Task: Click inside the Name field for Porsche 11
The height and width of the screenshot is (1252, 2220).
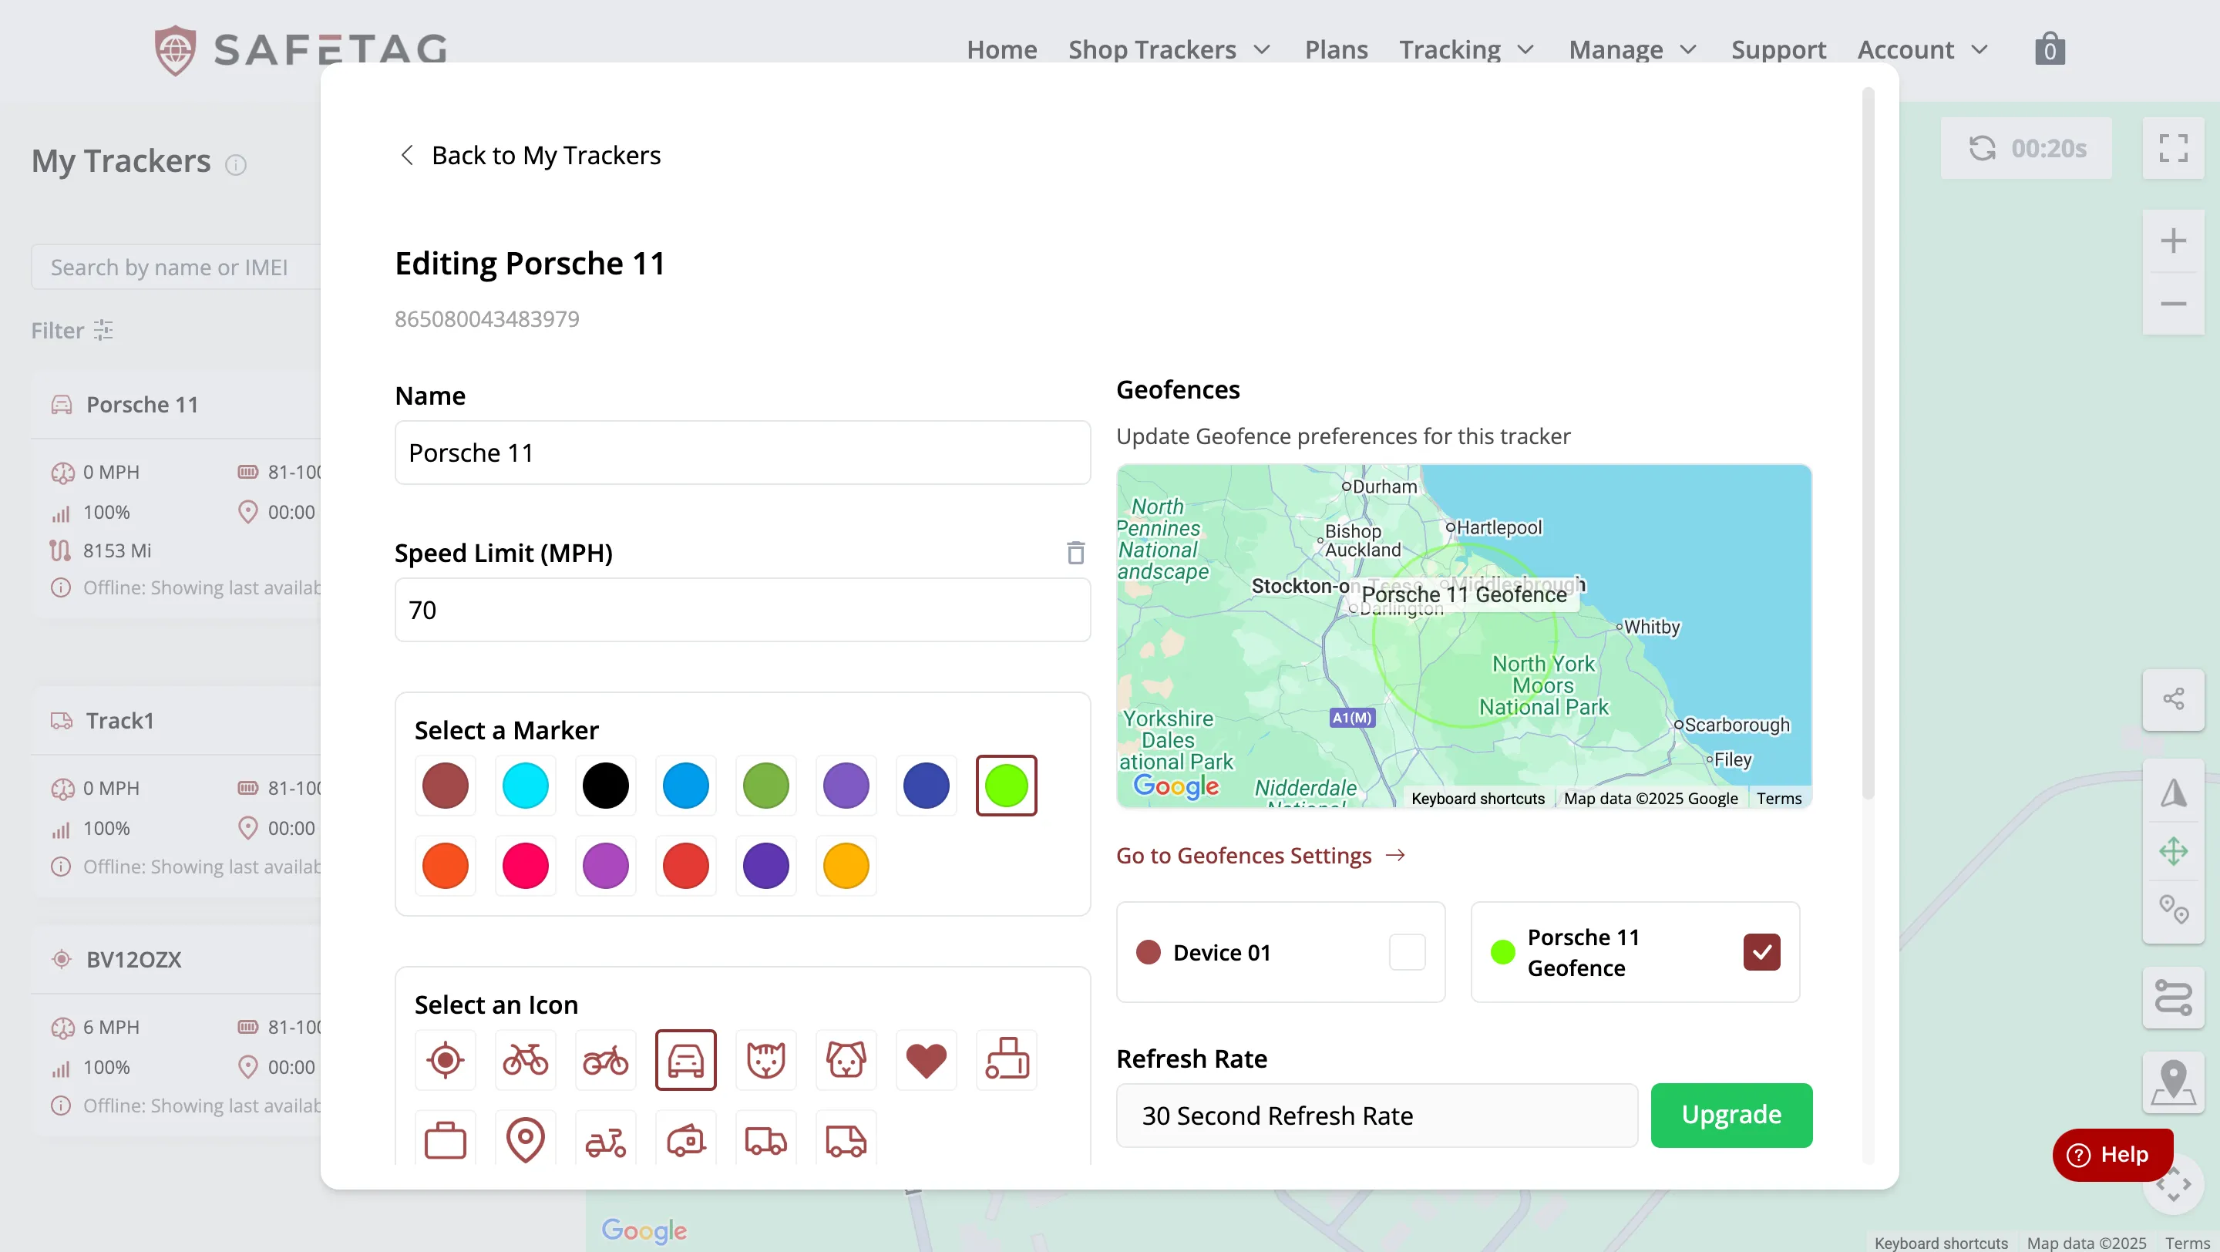Action: tap(741, 452)
